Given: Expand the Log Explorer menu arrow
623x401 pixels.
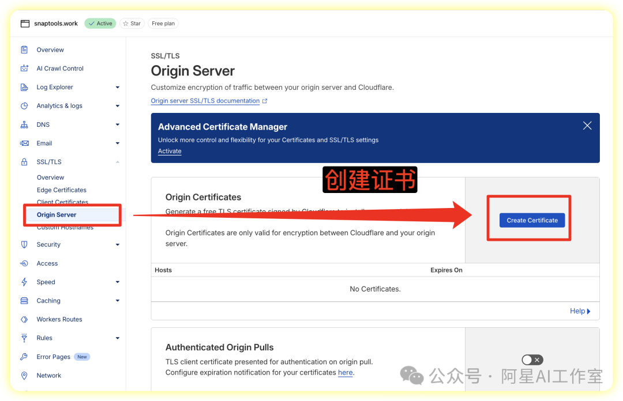Looking at the screenshot, I should click(x=117, y=88).
